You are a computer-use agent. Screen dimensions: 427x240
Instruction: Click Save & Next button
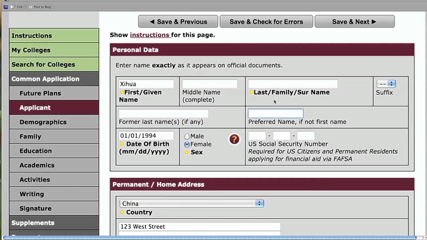click(355, 22)
